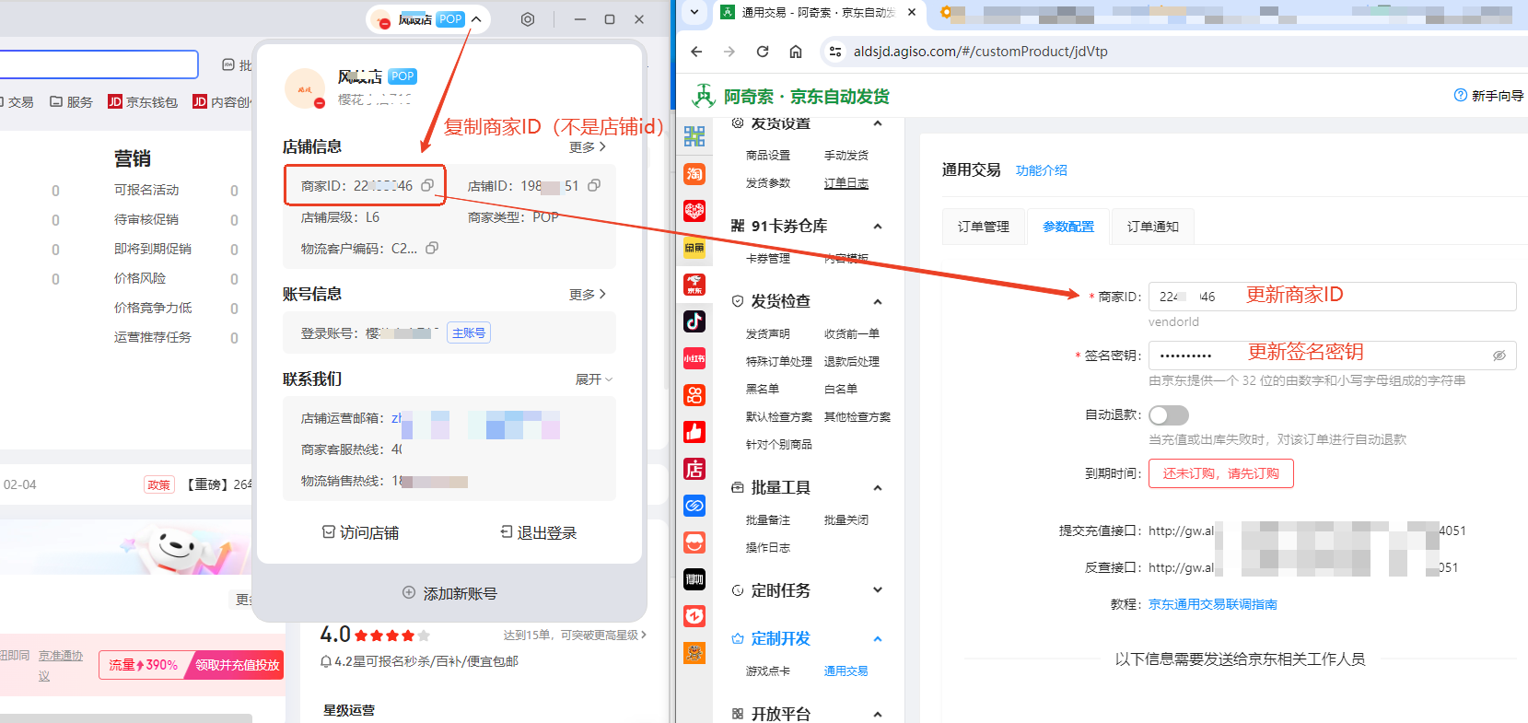Click 退出登录 in the shop popup
1528x723 pixels.
point(538,532)
